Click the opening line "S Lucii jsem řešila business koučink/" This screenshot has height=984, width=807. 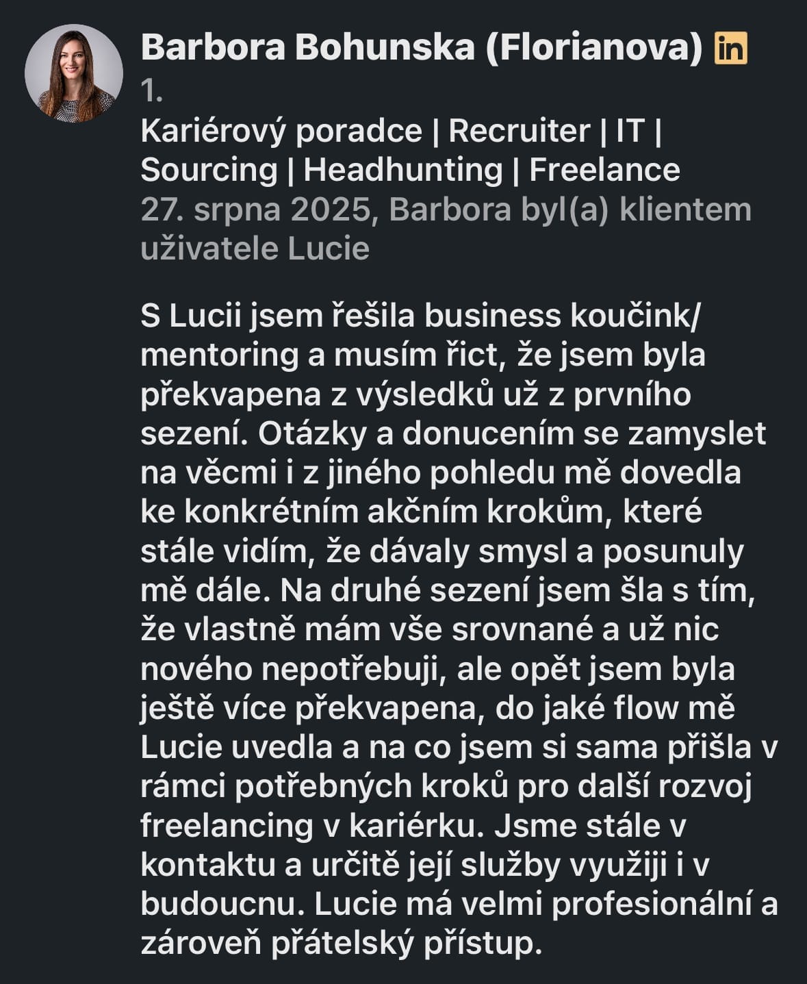tap(421, 316)
